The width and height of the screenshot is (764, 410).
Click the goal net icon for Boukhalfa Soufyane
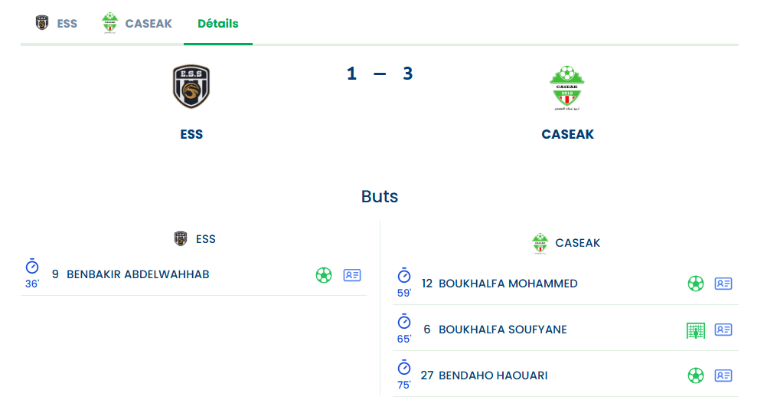695,330
